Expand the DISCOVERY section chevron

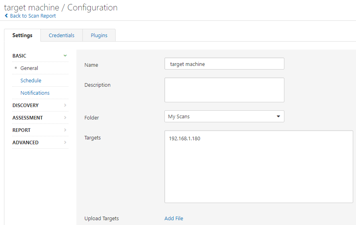[x=65, y=105]
